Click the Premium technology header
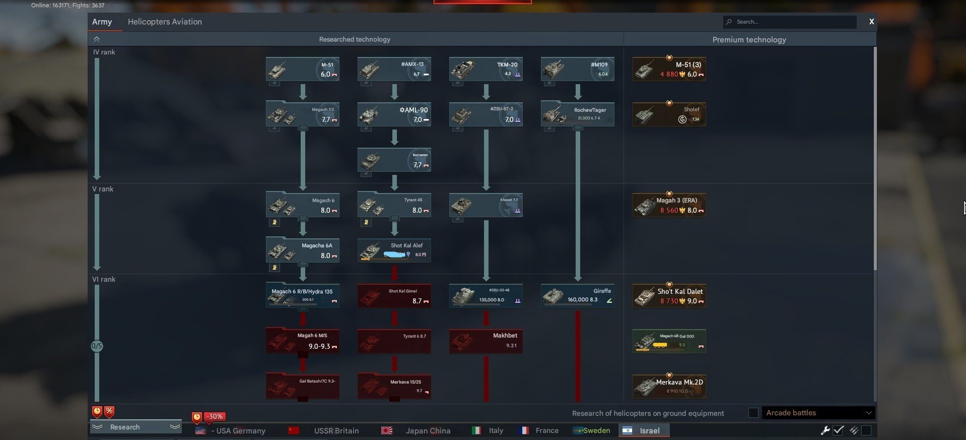 pos(749,40)
